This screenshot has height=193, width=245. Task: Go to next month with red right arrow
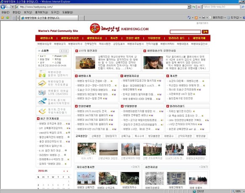(67, 171)
